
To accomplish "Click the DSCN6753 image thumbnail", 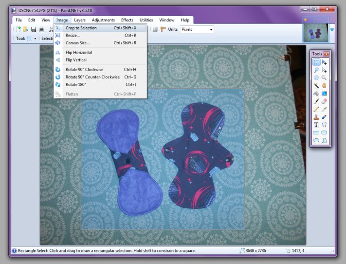I will (315, 33).
